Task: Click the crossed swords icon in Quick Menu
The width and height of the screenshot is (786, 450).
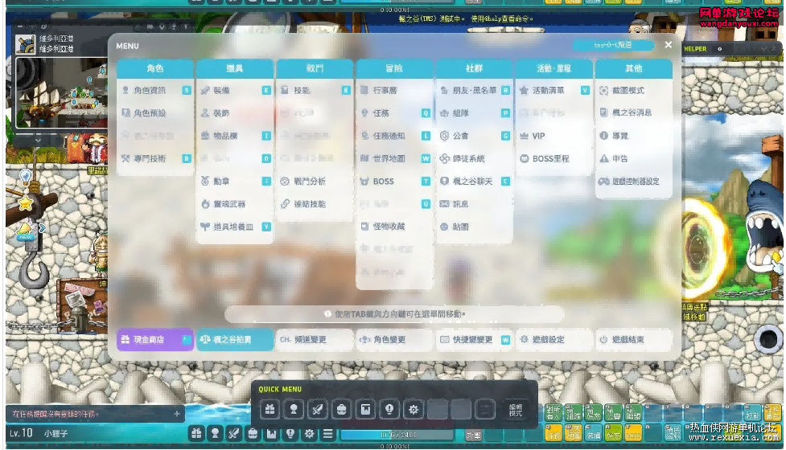Action: pos(317,410)
